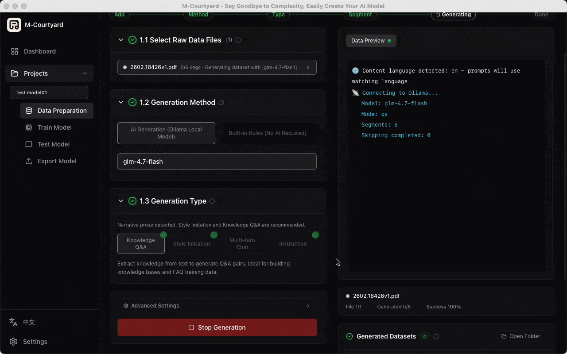Screen dimensions: 567x354
Task: Click the Export Model upload icon
Action: point(29,161)
